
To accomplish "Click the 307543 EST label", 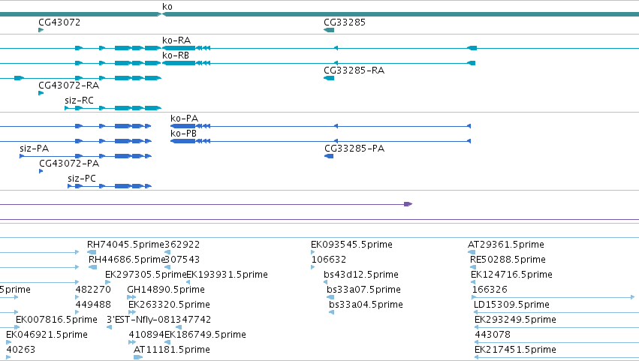I will click(182, 260).
